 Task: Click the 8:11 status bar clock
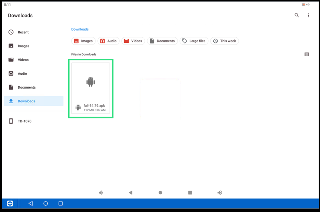point(7,4)
